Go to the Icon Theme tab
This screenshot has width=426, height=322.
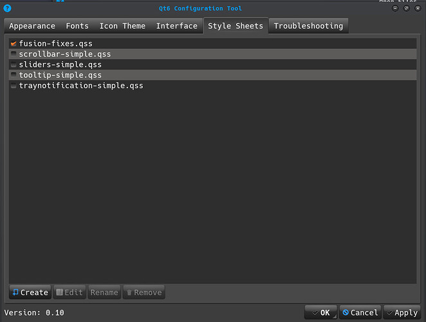click(122, 26)
